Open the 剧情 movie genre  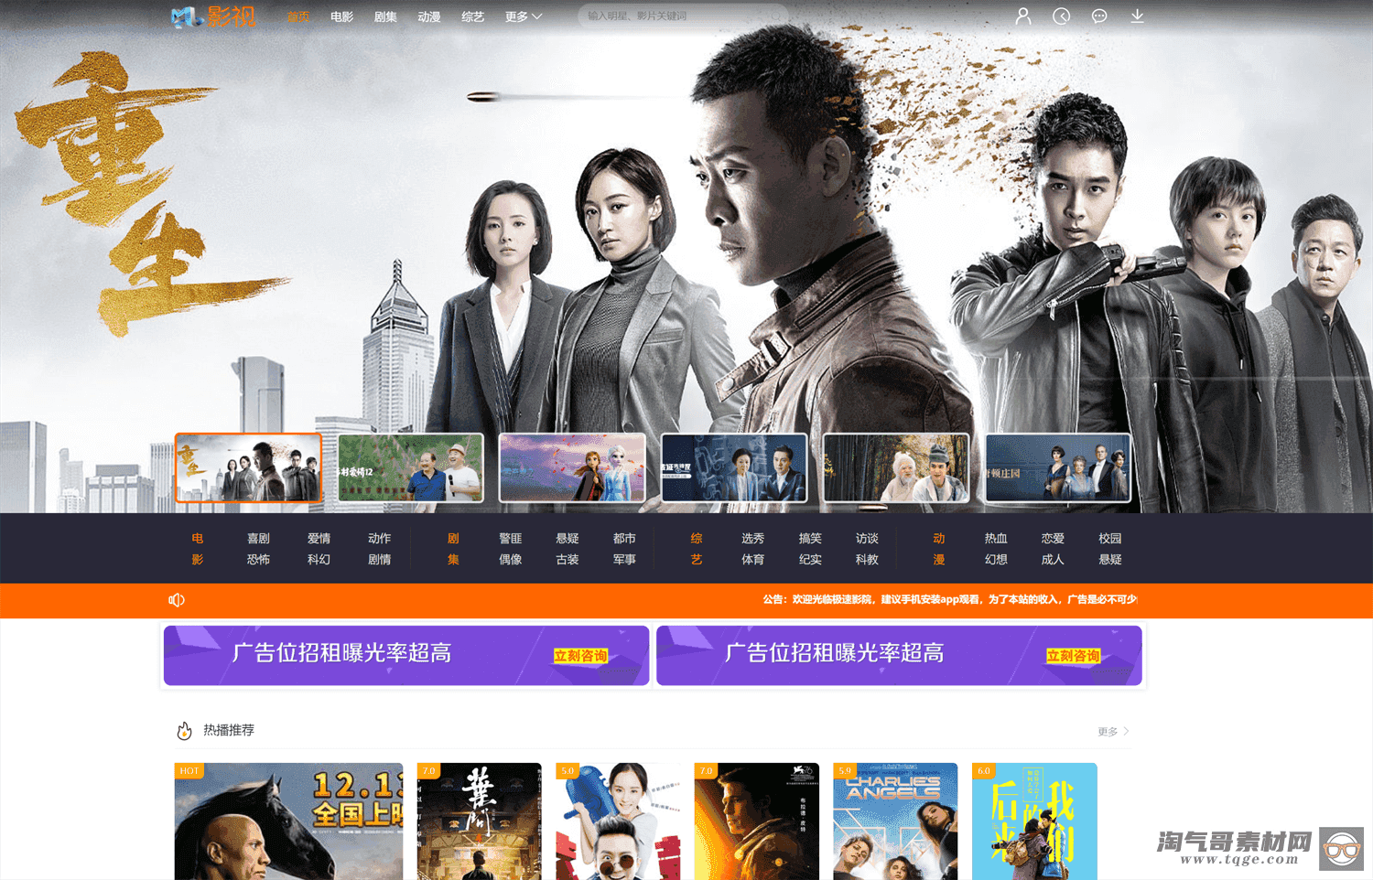[x=379, y=560]
